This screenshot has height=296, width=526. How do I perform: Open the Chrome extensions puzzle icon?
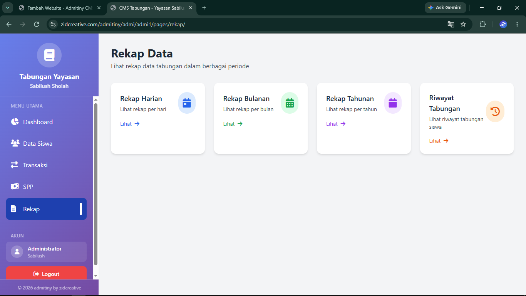pos(483,24)
